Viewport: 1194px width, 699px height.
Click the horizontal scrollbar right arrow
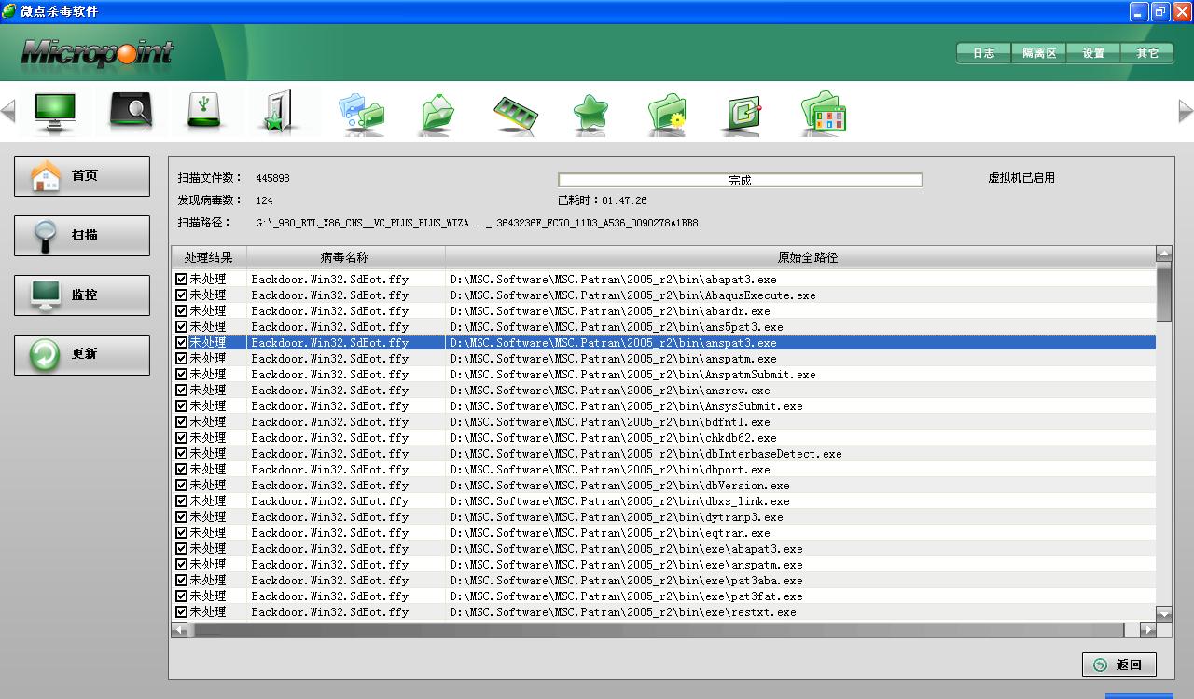click(1148, 630)
